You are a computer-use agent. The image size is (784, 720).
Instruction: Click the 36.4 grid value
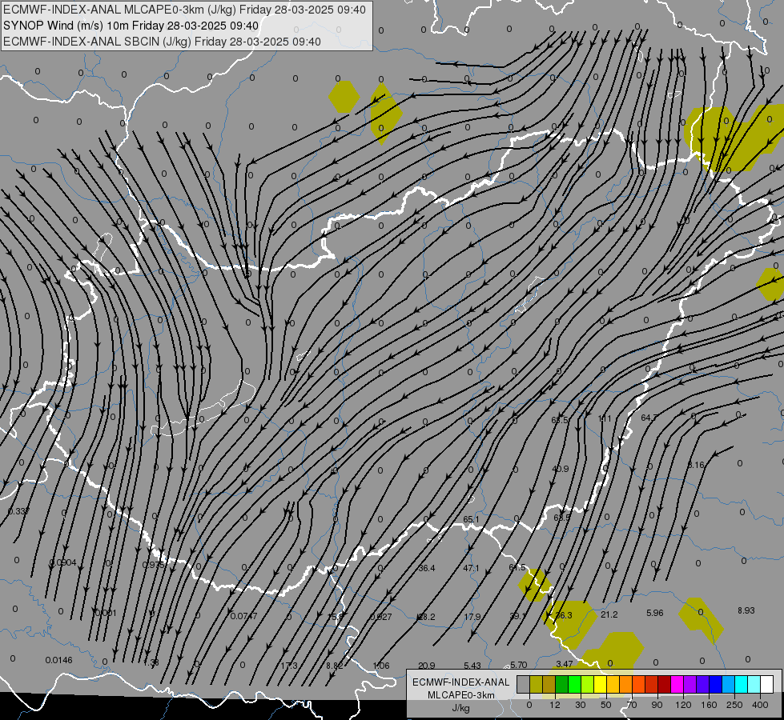[x=427, y=568]
